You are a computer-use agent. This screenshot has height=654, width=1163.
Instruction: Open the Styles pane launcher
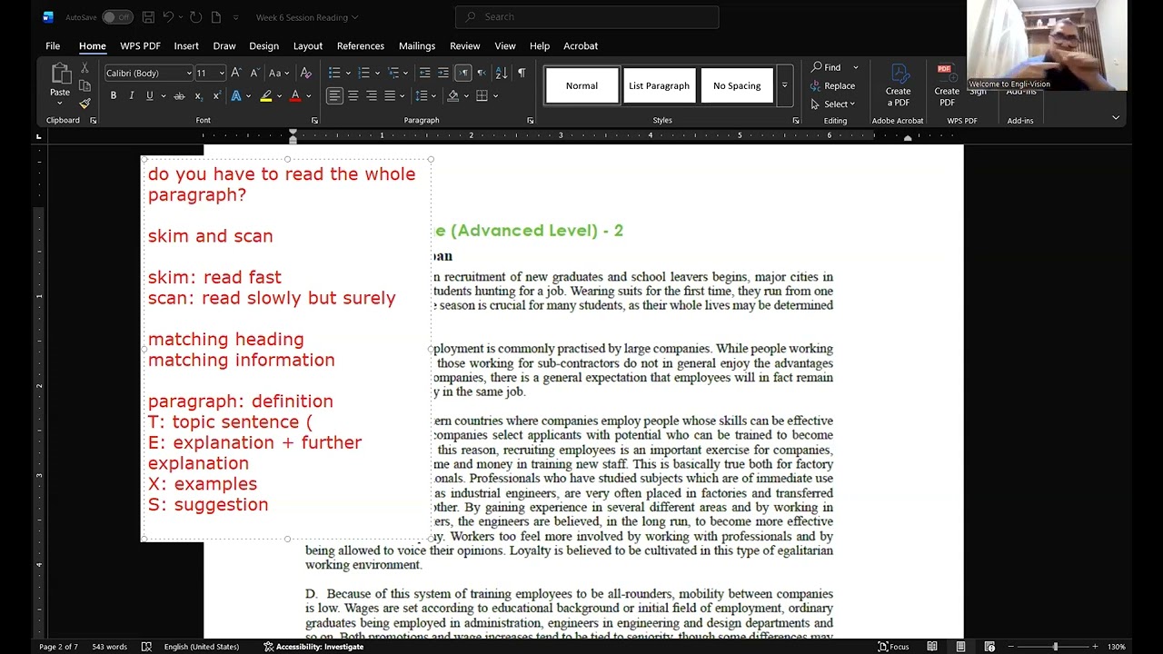click(x=795, y=120)
